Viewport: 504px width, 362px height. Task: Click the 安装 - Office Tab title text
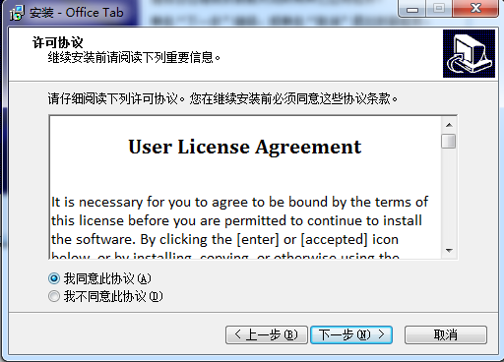click(x=77, y=13)
